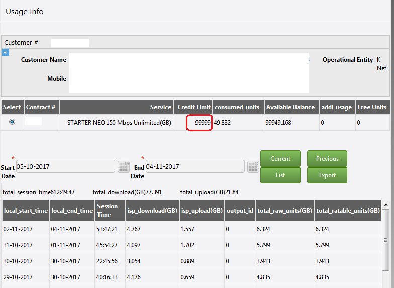Click download value 4.767
The height and width of the screenshot is (288, 394).
134,229
